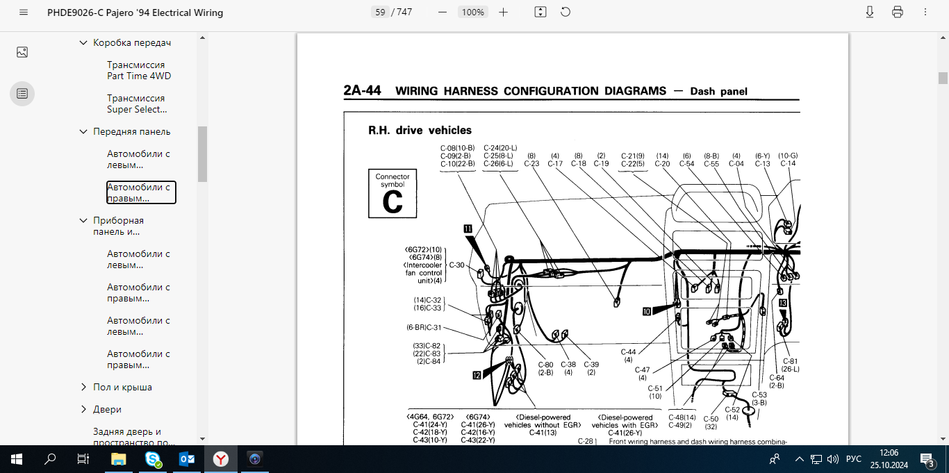Click the sidebar outline vertical scrollbar
949x473 pixels.
[x=202, y=153]
